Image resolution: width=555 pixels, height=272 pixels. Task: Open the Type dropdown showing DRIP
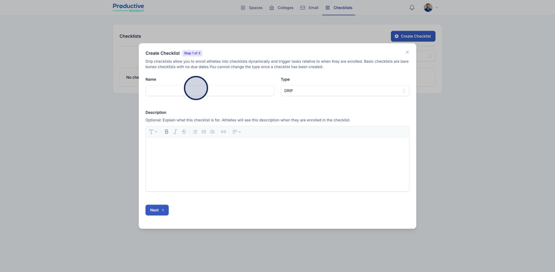pyautogui.click(x=345, y=91)
